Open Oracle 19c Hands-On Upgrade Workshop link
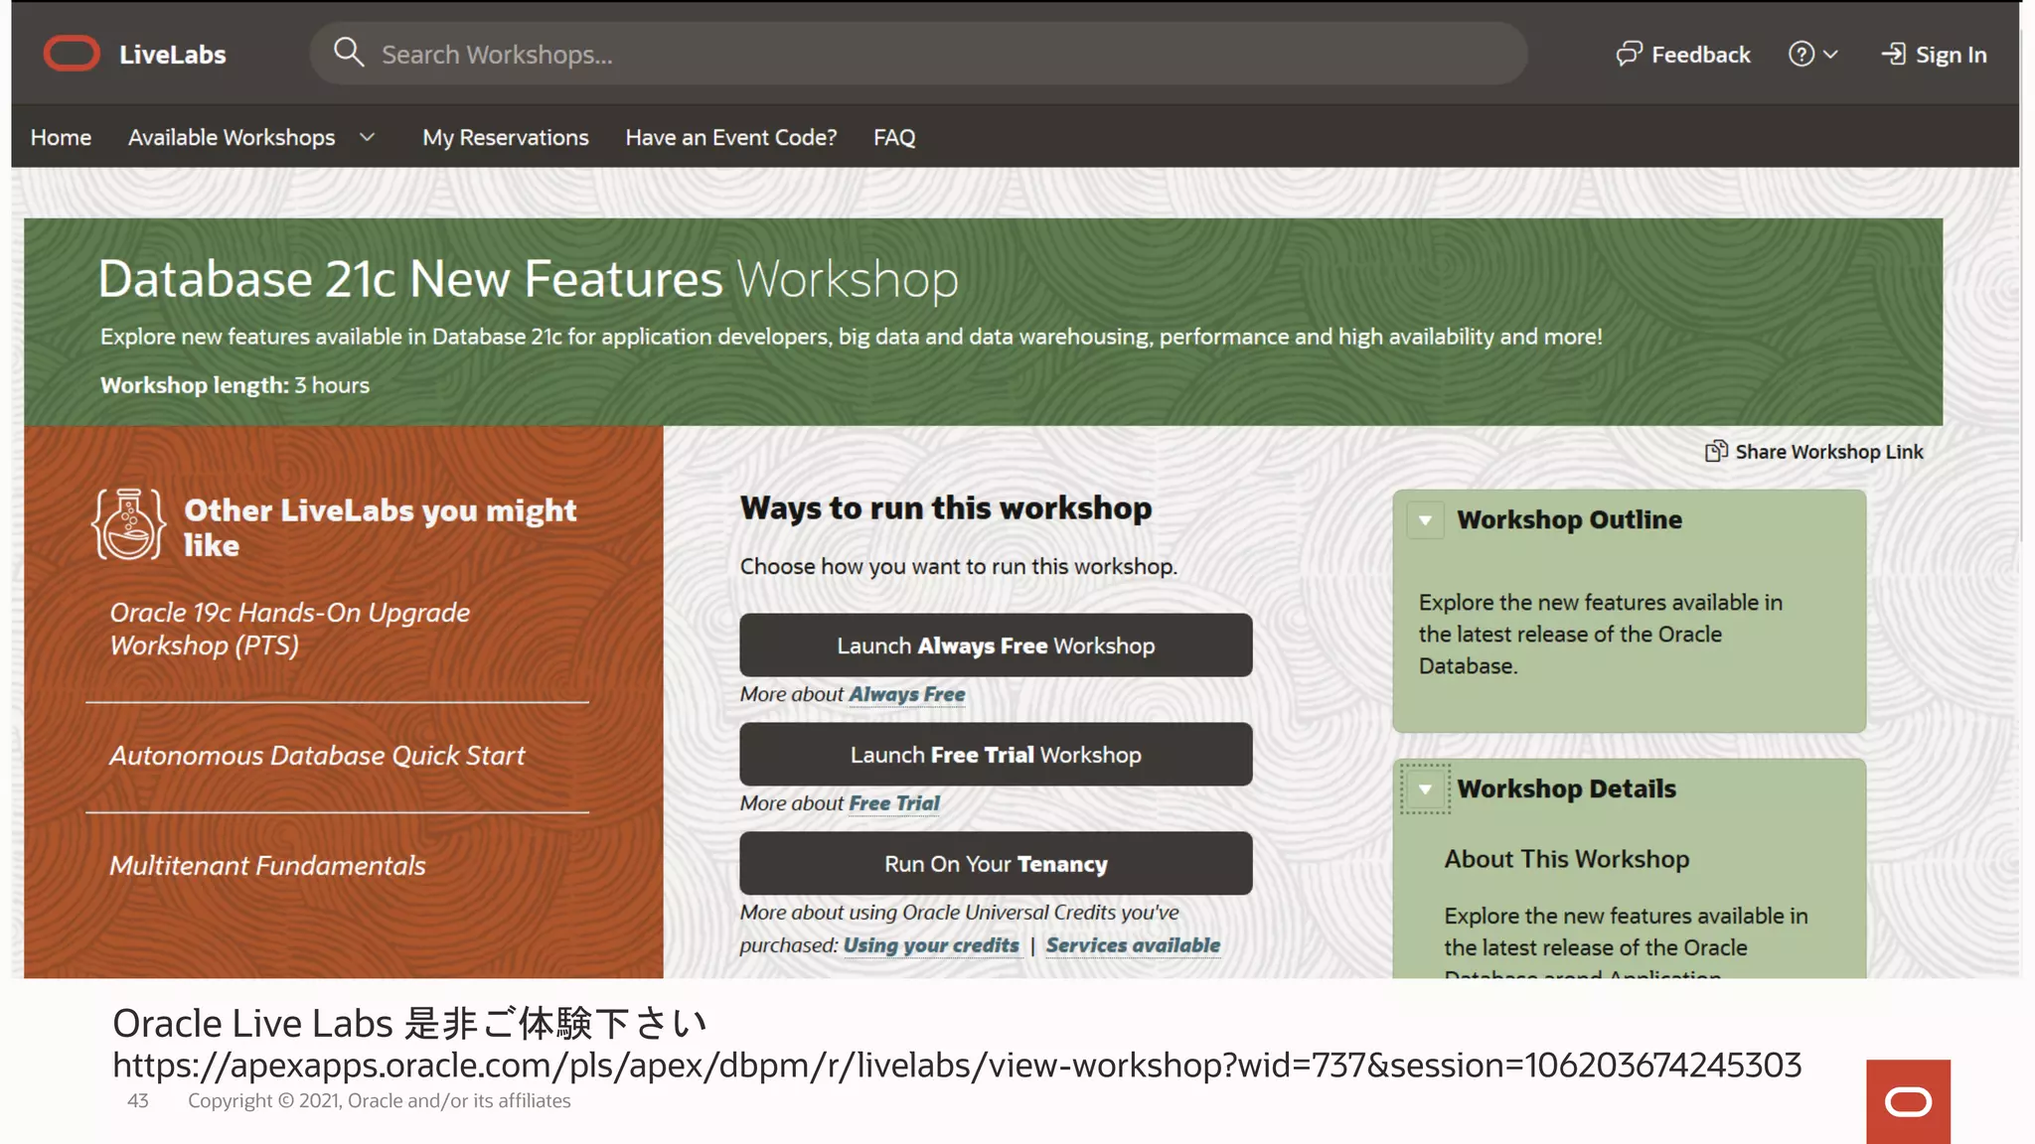The height and width of the screenshot is (1144, 2035). [289, 629]
